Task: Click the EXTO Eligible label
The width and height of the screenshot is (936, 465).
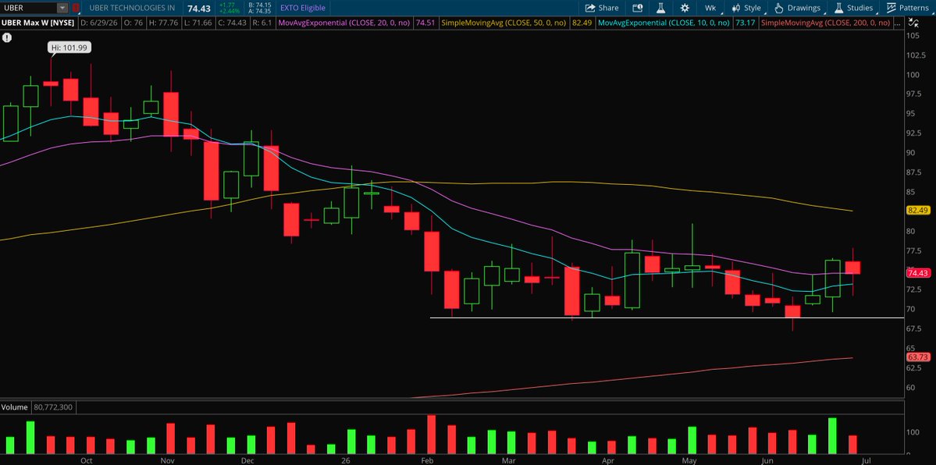Action: pyautogui.click(x=303, y=8)
